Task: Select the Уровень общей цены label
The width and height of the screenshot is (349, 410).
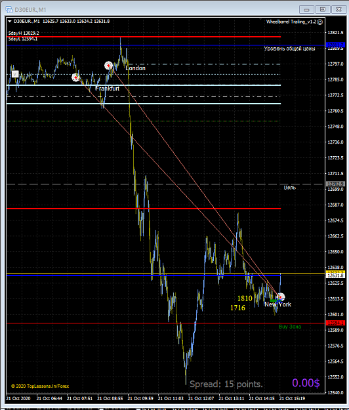Action: click(x=289, y=49)
